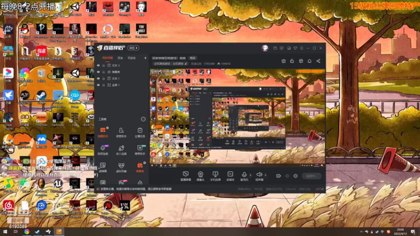Lock the 文本 3 layer
This screenshot has height=236, width=420.
(103, 65)
